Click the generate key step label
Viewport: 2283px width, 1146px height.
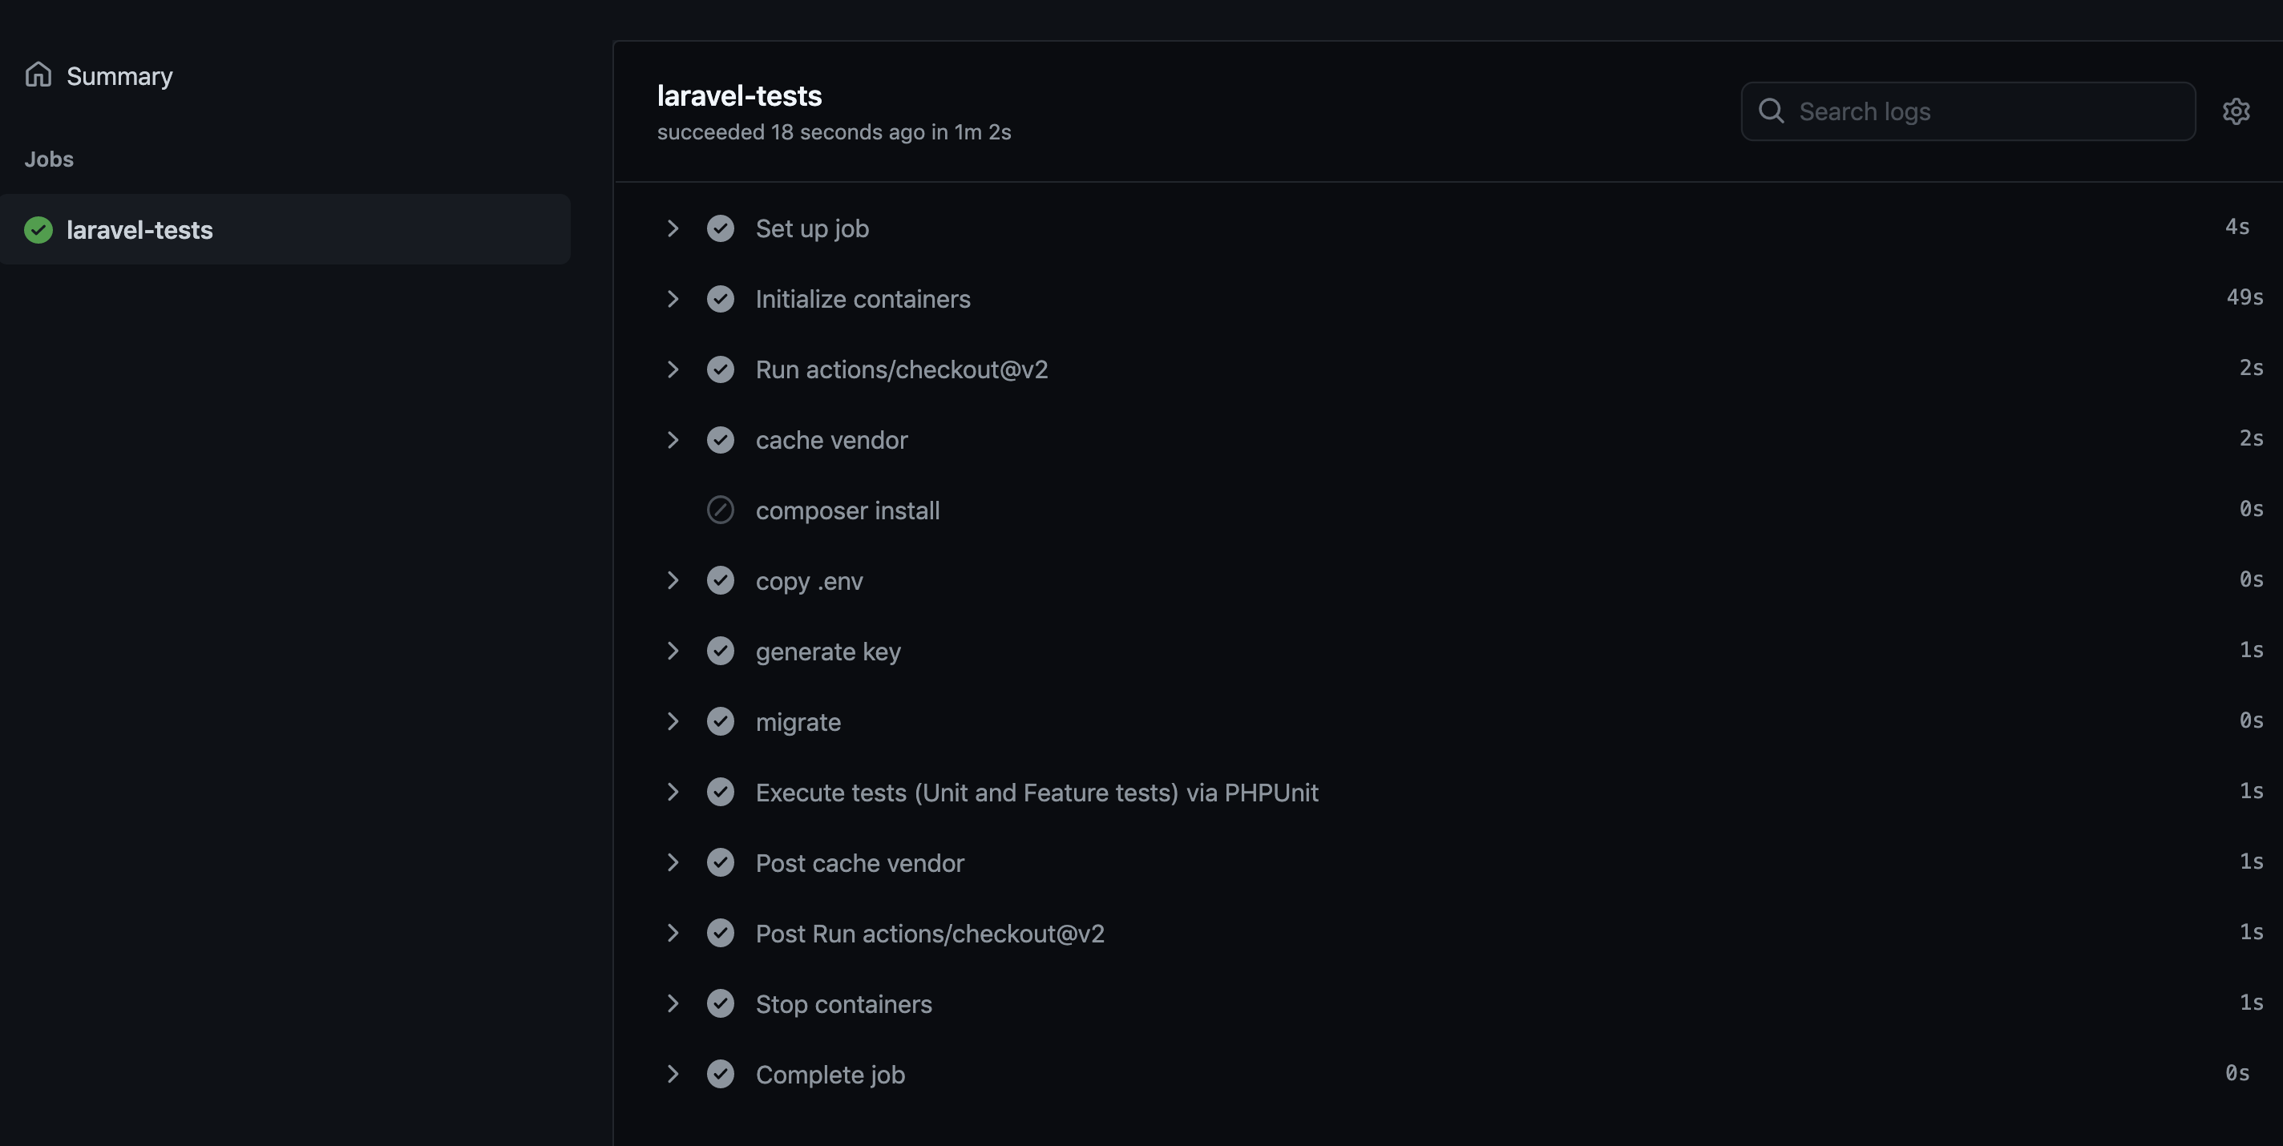coord(828,652)
